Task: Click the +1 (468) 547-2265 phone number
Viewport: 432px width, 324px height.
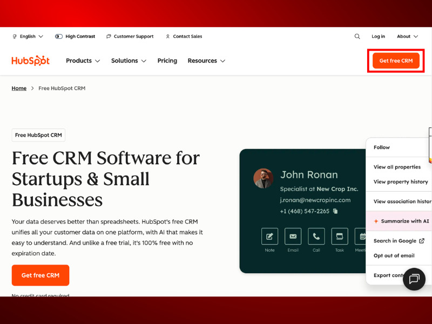Action: [x=305, y=211]
